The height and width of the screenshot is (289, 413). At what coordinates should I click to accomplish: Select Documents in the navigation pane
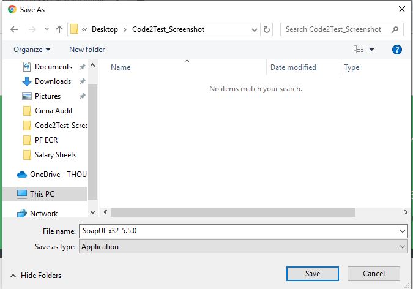coord(53,67)
